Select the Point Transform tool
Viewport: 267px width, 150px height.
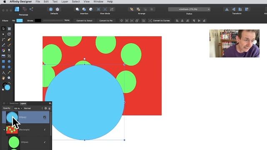pyautogui.click(x=9, y=34)
